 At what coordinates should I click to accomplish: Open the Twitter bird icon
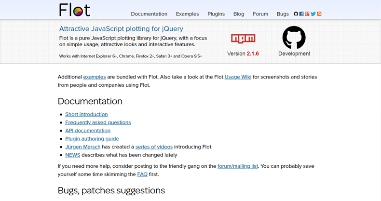[313, 14]
